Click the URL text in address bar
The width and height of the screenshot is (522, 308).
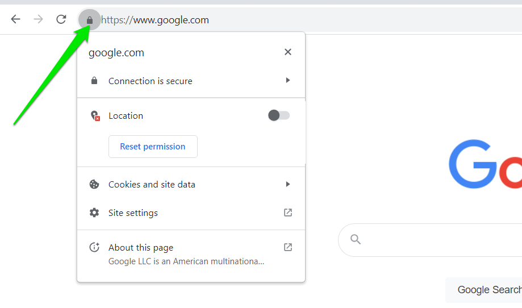[155, 20]
